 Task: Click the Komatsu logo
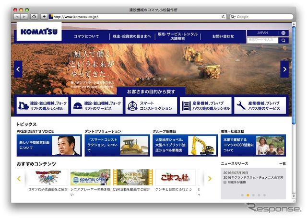pos(39,32)
